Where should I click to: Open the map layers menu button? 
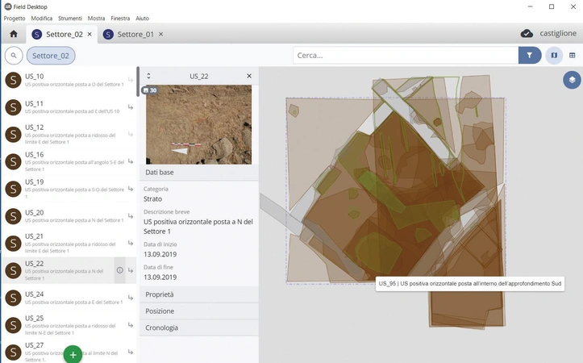tap(571, 80)
